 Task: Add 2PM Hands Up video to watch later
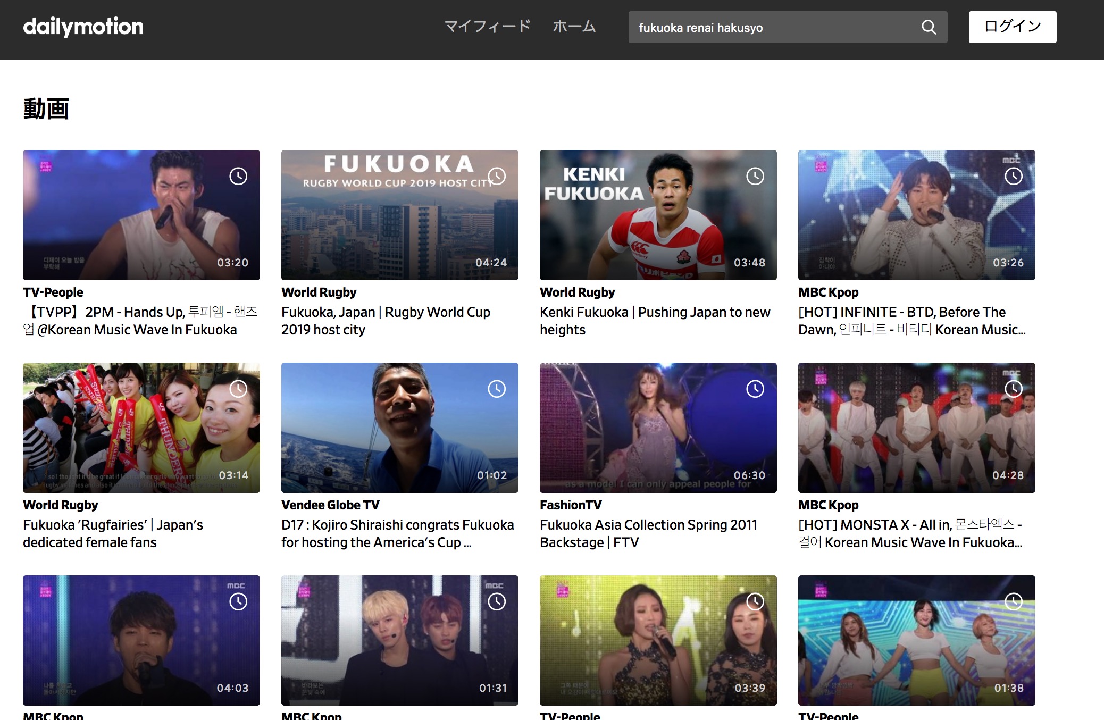[x=238, y=176]
